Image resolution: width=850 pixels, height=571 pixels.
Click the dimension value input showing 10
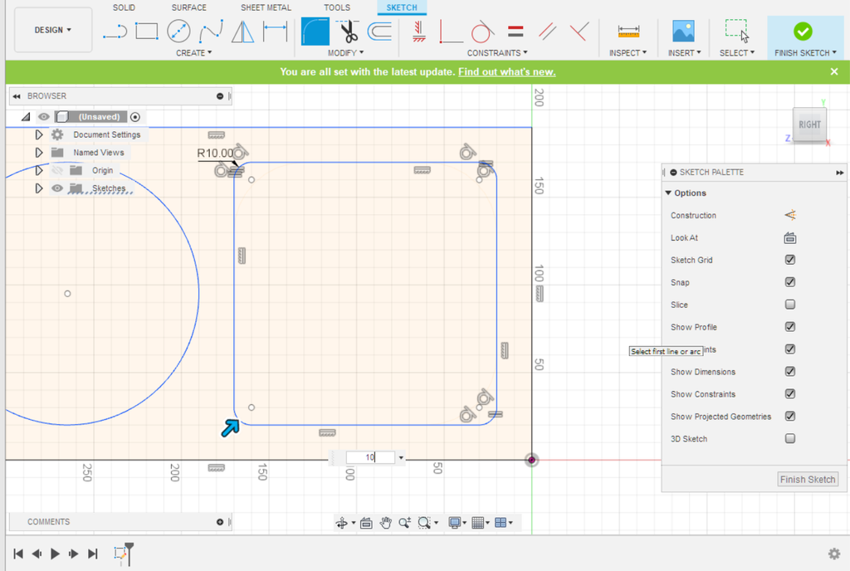tap(369, 457)
